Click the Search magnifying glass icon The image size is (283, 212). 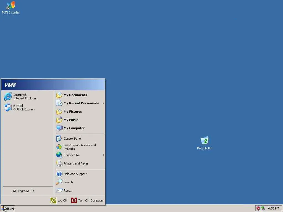coord(59,182)
